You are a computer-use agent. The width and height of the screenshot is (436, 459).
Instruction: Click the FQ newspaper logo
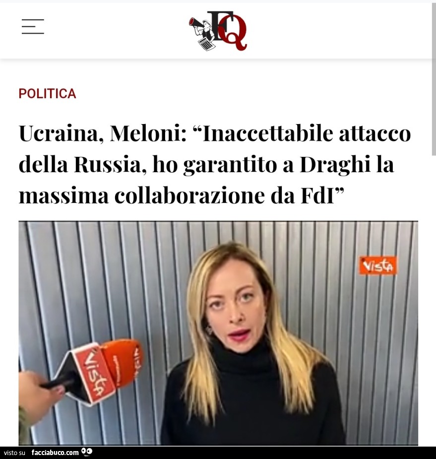pos(218,31)
